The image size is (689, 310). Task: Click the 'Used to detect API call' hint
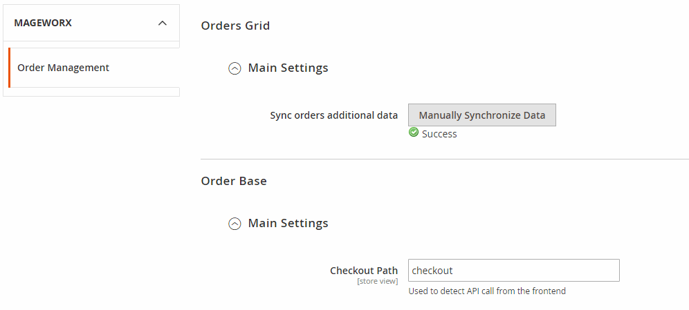coord(487,291)
